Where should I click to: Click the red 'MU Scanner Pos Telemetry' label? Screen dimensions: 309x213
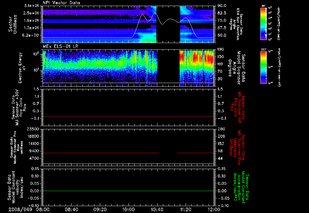[237, 147]
